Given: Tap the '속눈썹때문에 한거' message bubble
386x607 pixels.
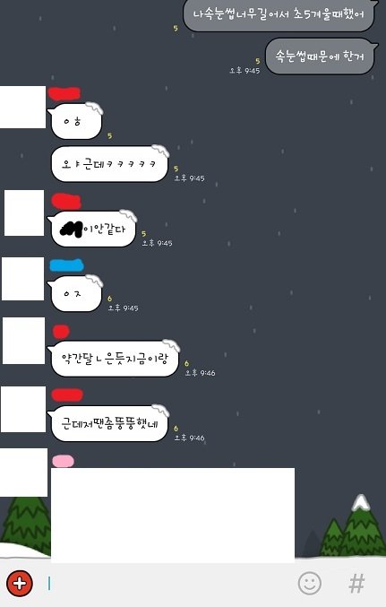Looking at the screenshot, I should tap(321, 56).
